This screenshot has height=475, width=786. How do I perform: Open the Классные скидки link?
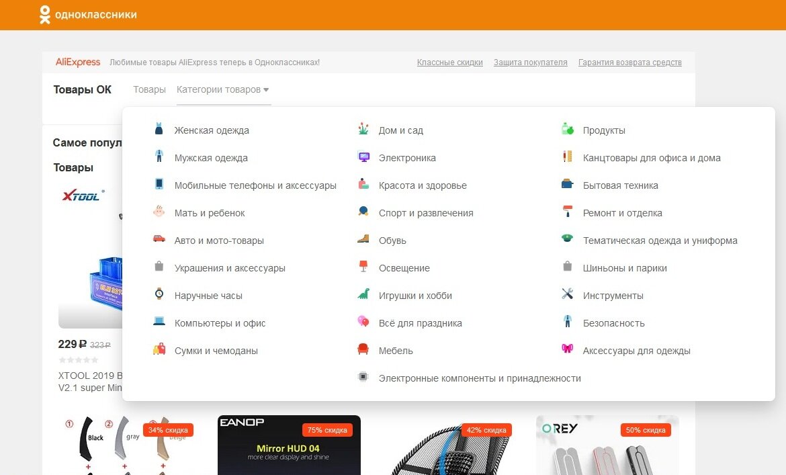point(449,62)
